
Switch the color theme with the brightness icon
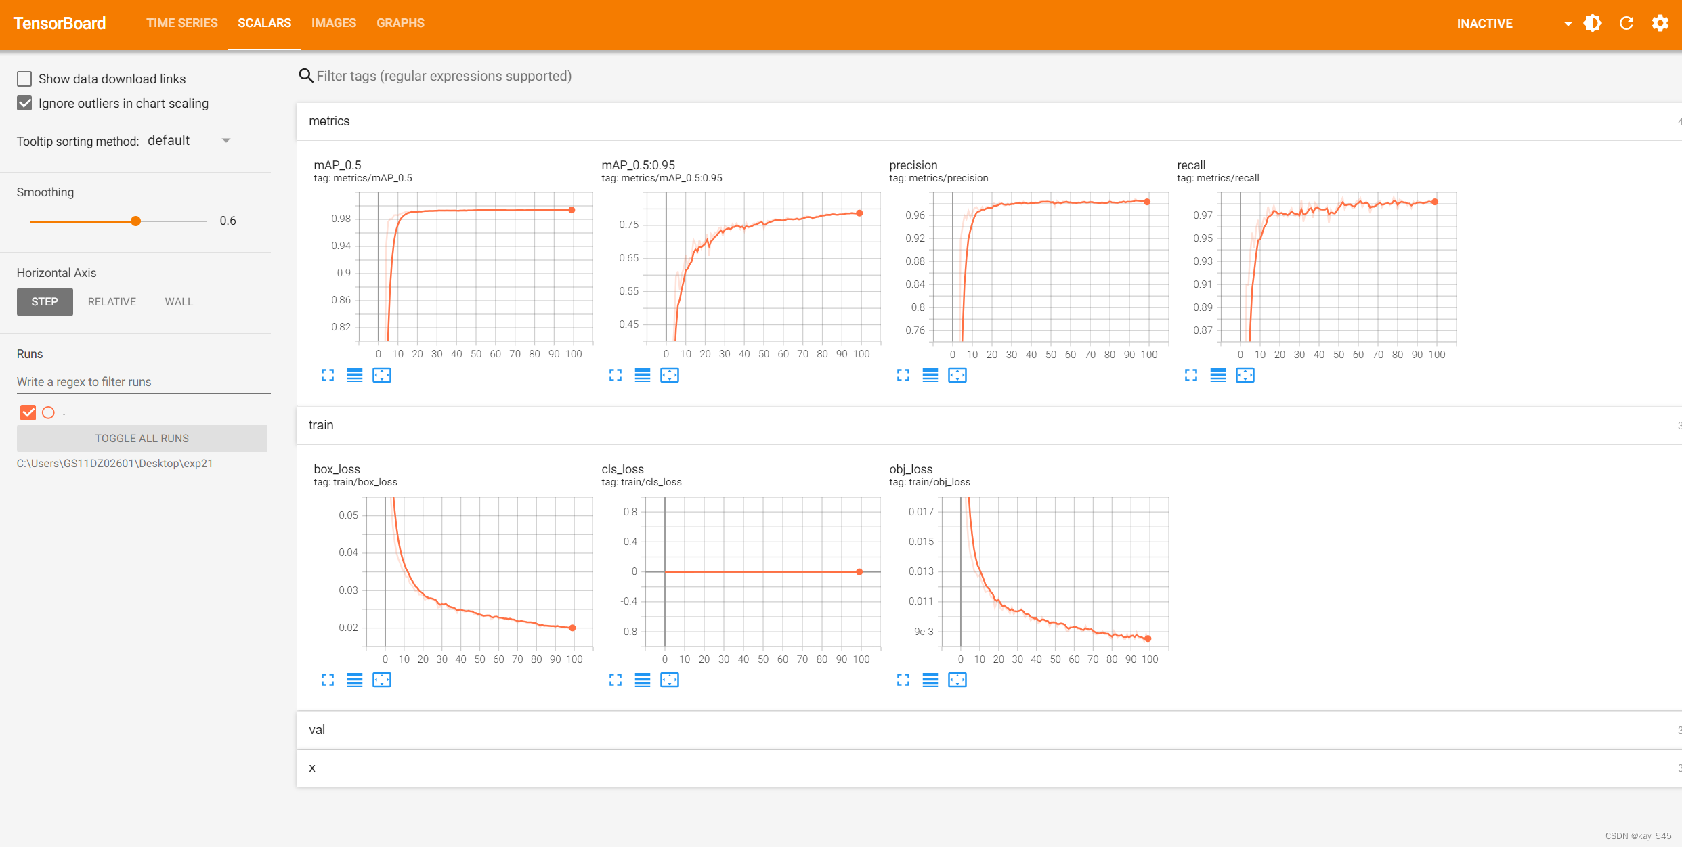(1593, 24)
